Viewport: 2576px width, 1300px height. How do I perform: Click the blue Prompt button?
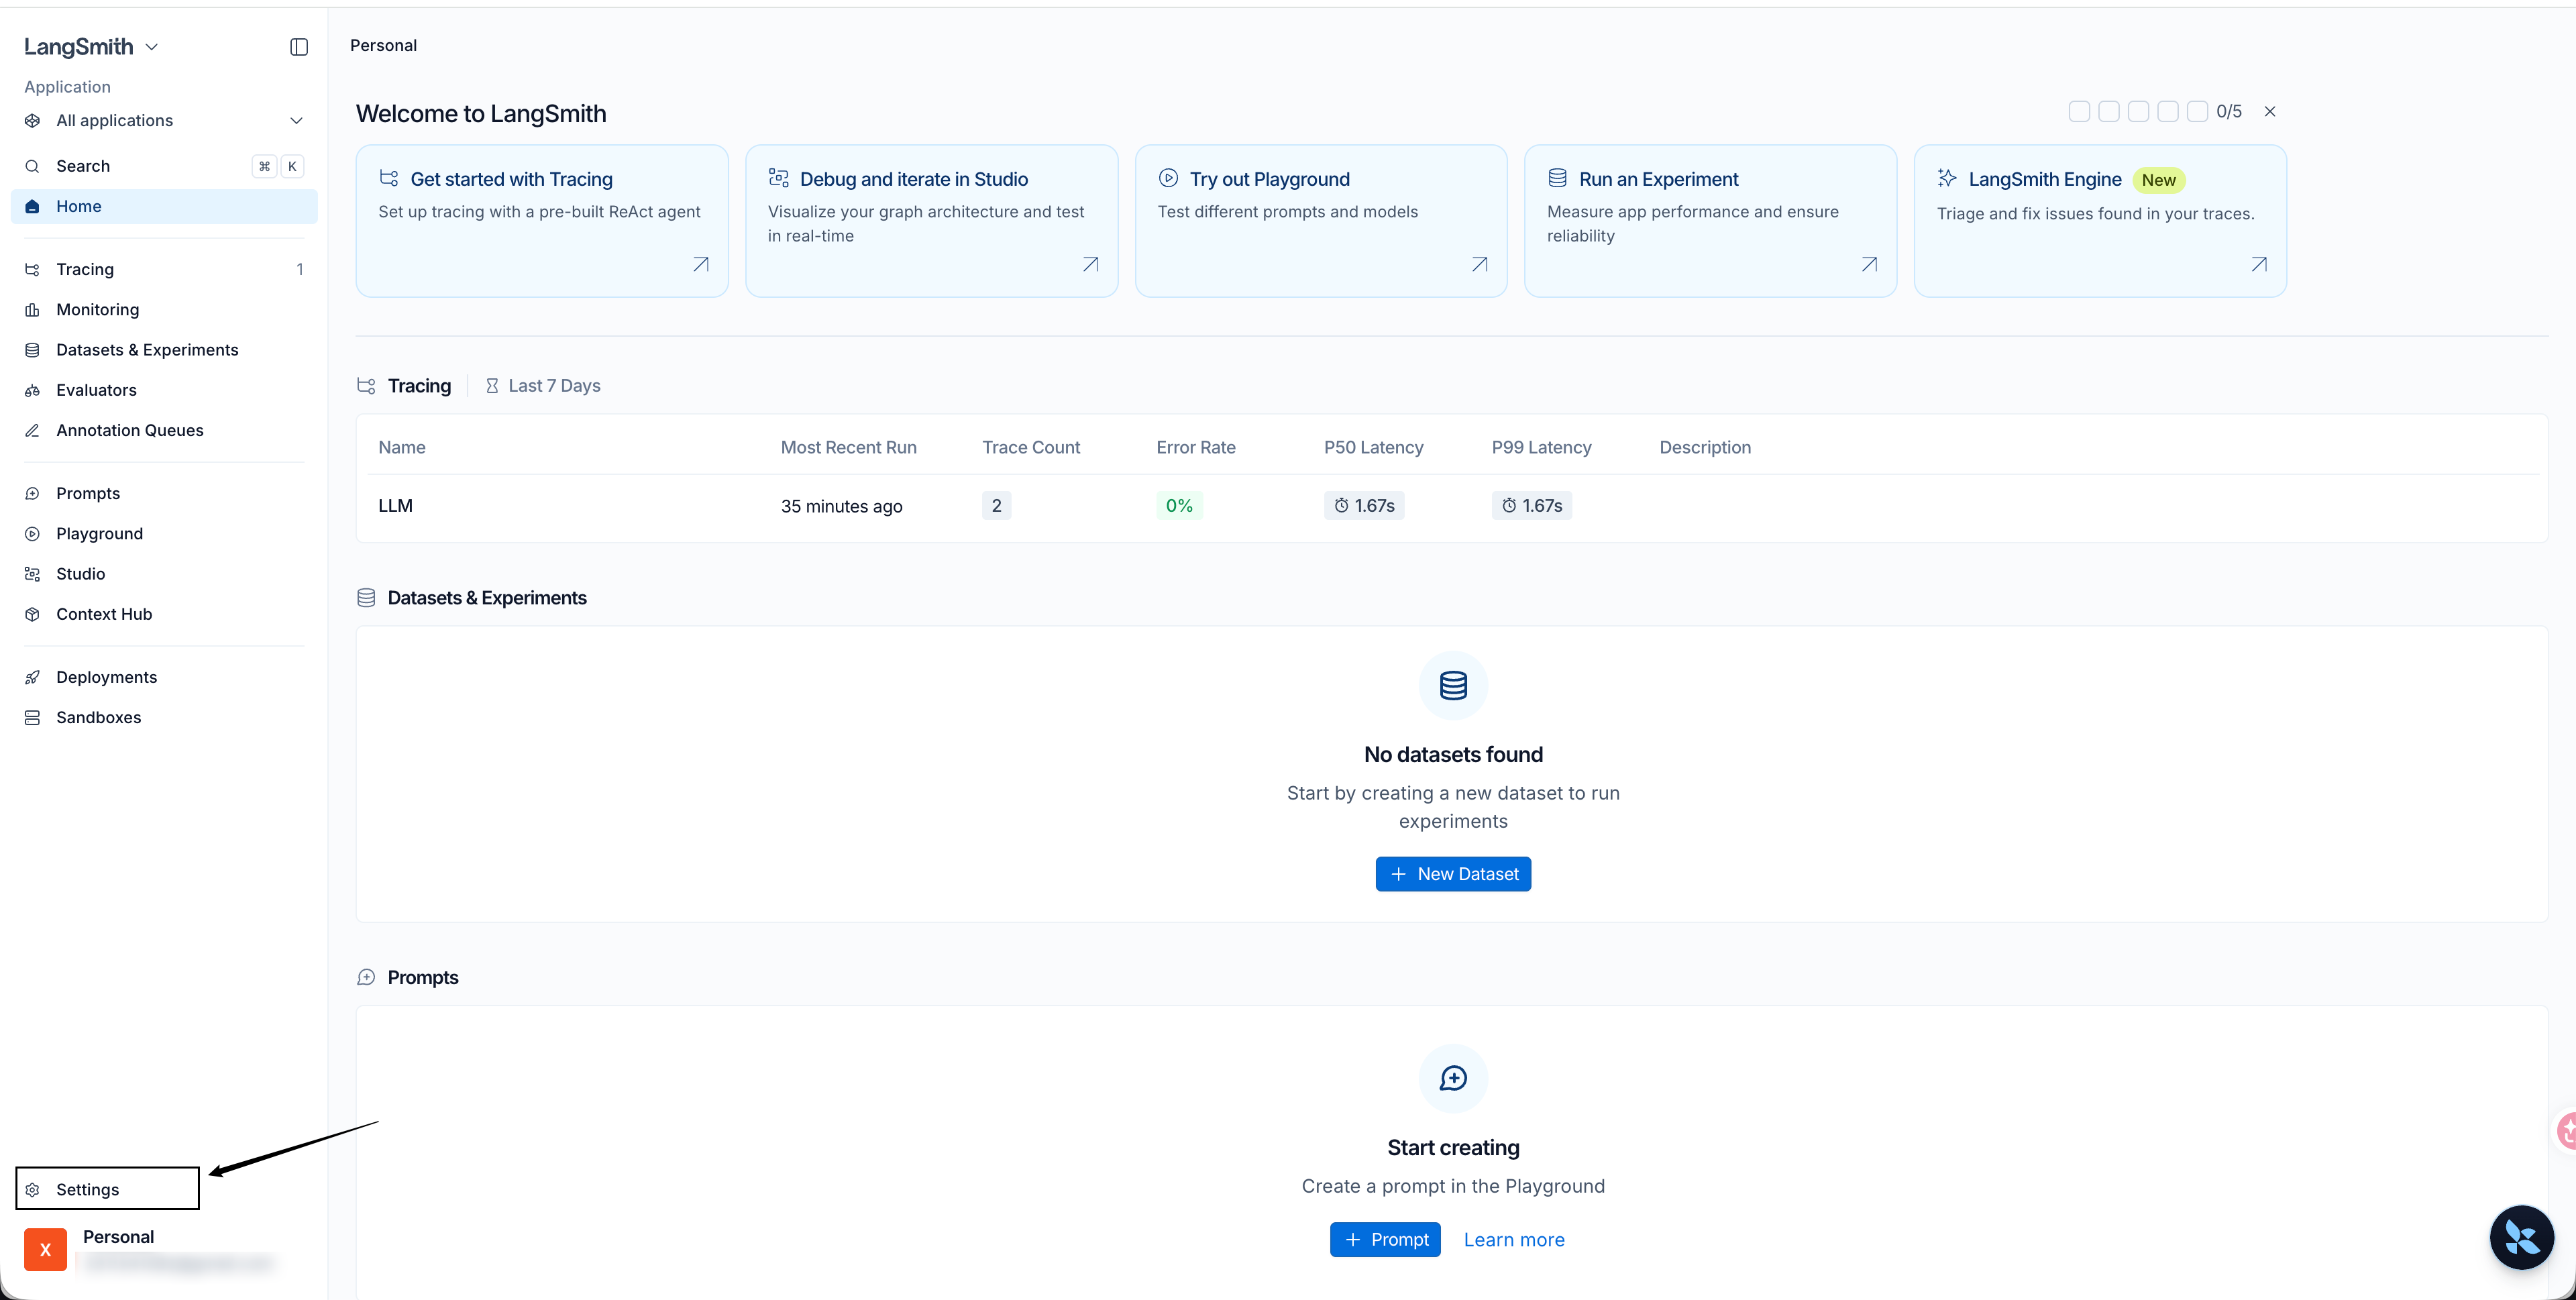(1385, 1239)
